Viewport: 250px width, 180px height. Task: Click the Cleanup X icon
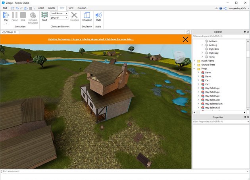[74, 15]
